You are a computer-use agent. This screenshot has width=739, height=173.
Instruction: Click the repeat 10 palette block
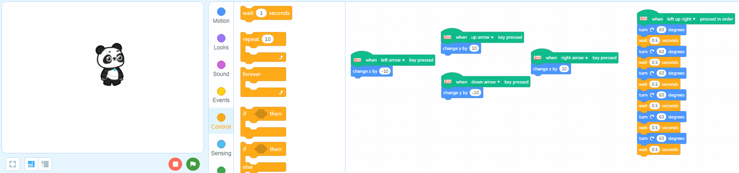click(263, 47)
